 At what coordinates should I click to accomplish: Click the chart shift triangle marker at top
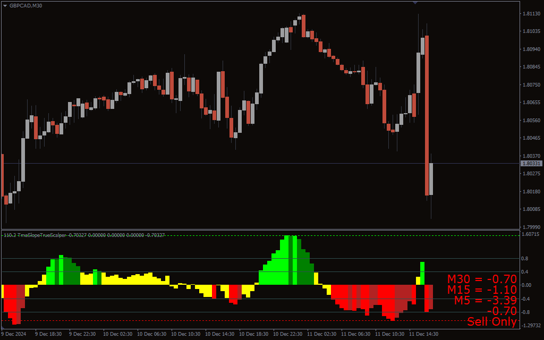tap(415, 3)
